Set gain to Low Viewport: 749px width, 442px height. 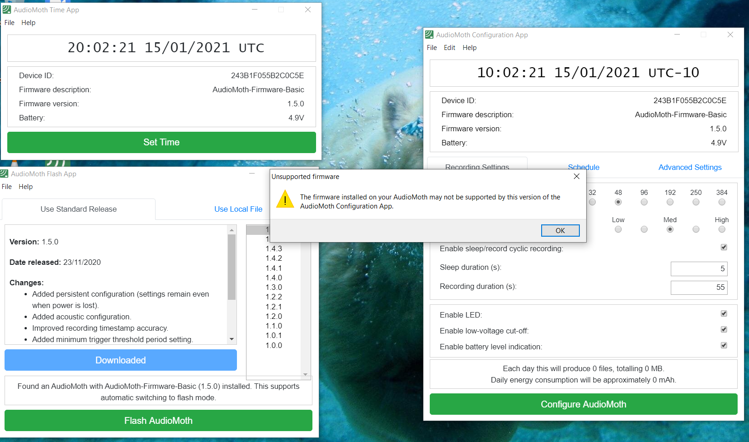point(618,229)
